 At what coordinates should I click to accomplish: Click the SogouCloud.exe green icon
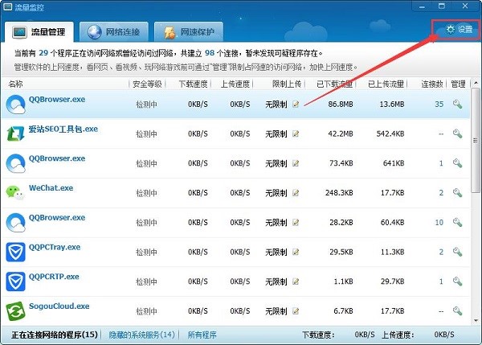pos(15,311)
